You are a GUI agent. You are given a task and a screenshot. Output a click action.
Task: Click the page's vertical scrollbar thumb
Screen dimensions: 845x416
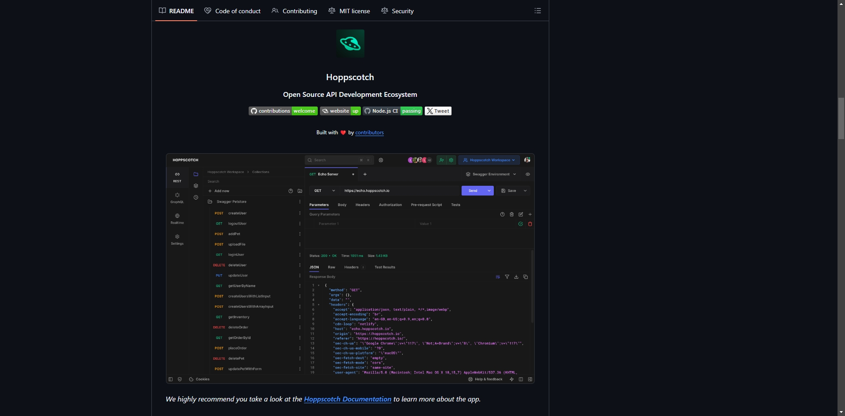(x=841, y=118)
